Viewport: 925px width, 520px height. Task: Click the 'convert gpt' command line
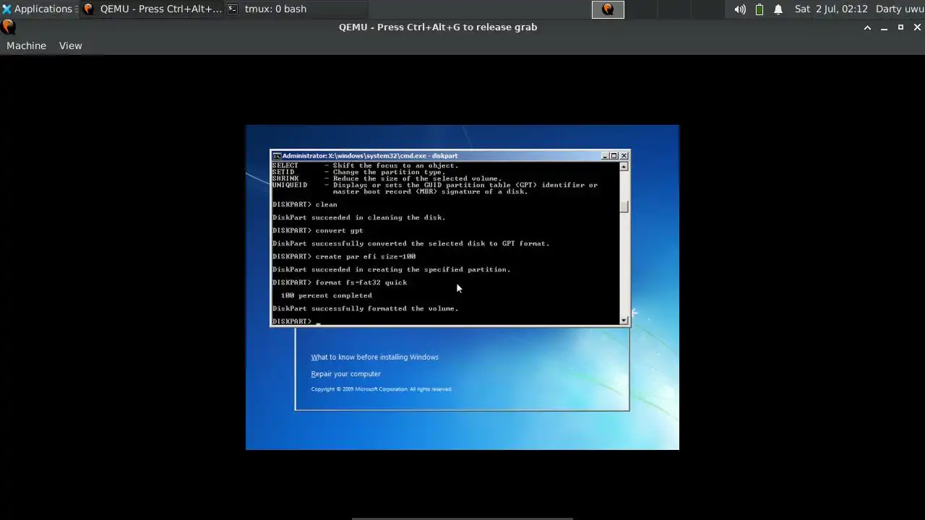pyautogui.click(x=318, y=230)
